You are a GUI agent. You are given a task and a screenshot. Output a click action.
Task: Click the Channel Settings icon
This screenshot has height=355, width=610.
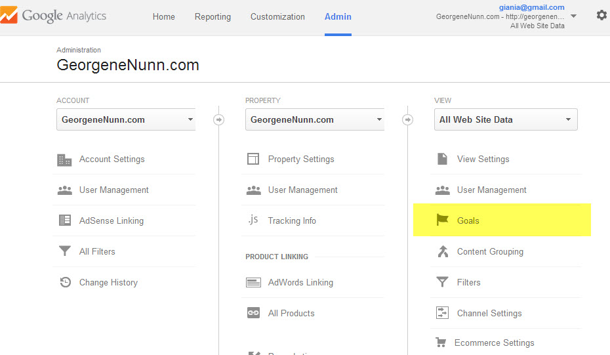442,312
